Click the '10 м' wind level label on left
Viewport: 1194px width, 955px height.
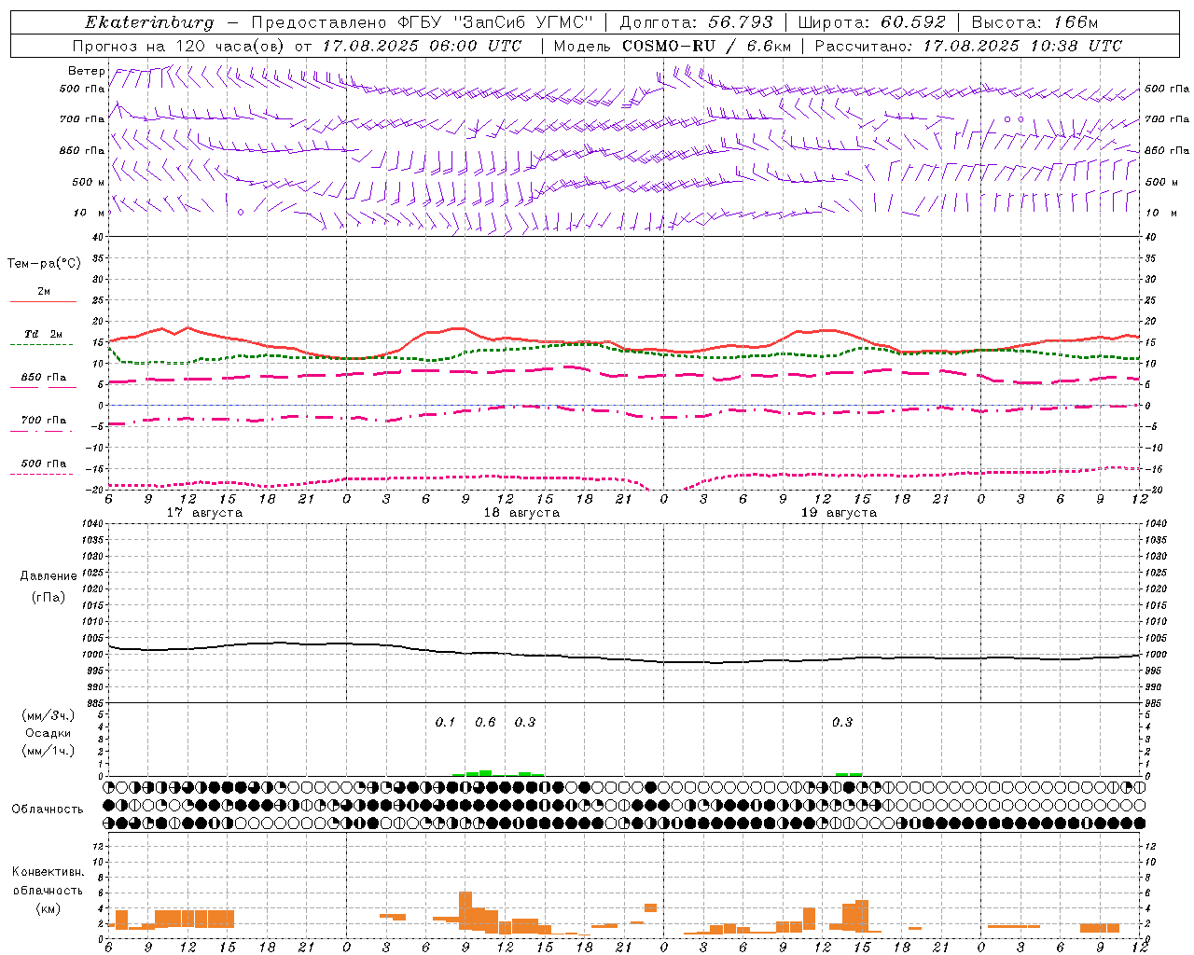(89, 213)
